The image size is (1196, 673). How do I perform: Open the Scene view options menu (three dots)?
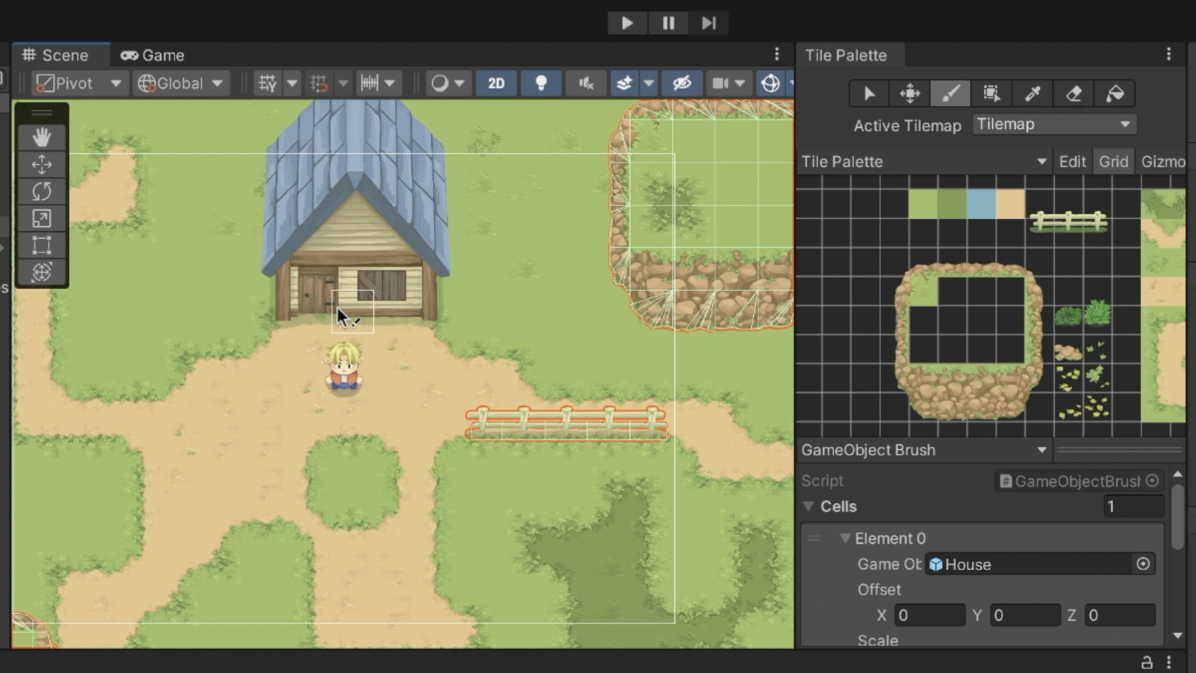(777, 54)
